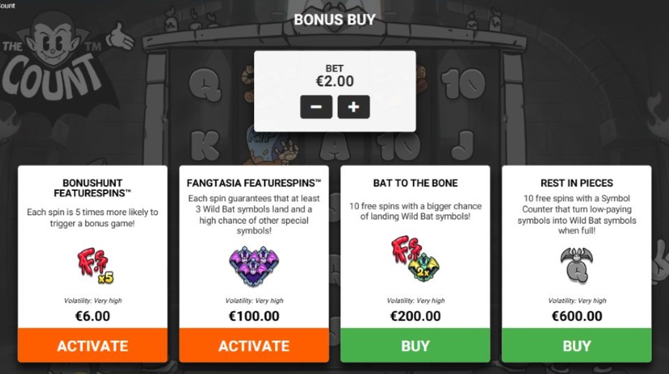This screenshot has height=374, width=669.
Task: Click the Bonus Buy header title
Action: (334, 20)
